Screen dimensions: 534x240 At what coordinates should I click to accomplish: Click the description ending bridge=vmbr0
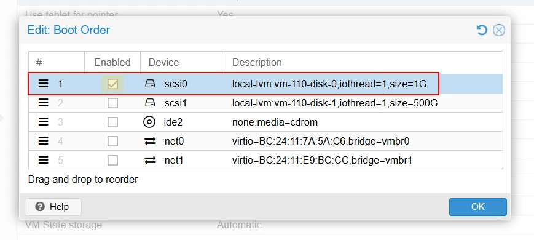tap(321, 141)
